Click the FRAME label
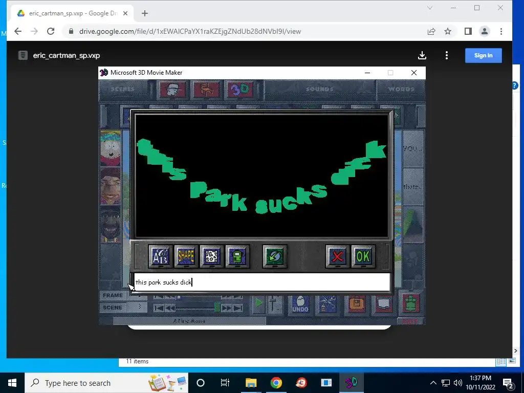 pyautogui.click(x=113, y=295)
